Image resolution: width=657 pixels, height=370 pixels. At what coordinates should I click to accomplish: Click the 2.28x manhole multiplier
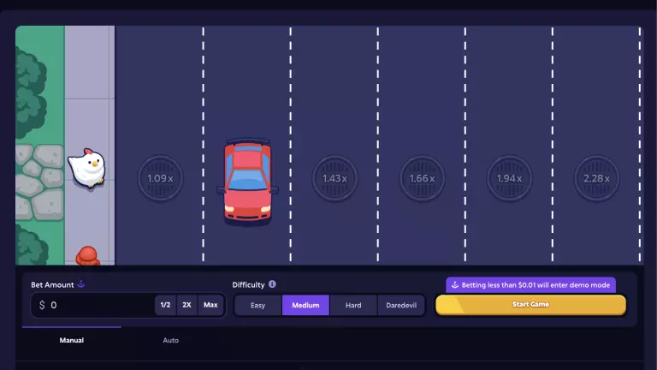point(596,178)
